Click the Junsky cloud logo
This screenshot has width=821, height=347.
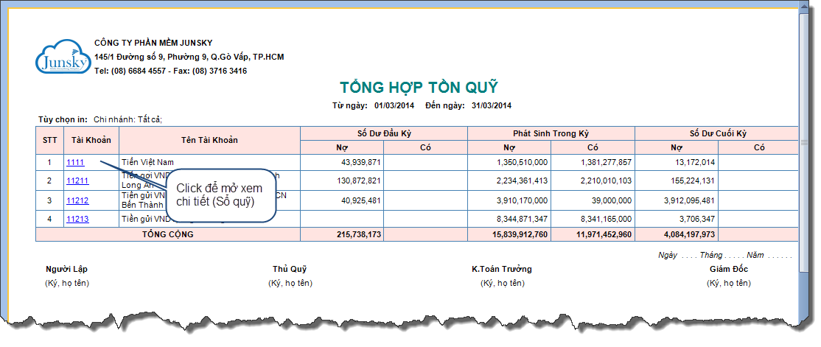(62, 56)
